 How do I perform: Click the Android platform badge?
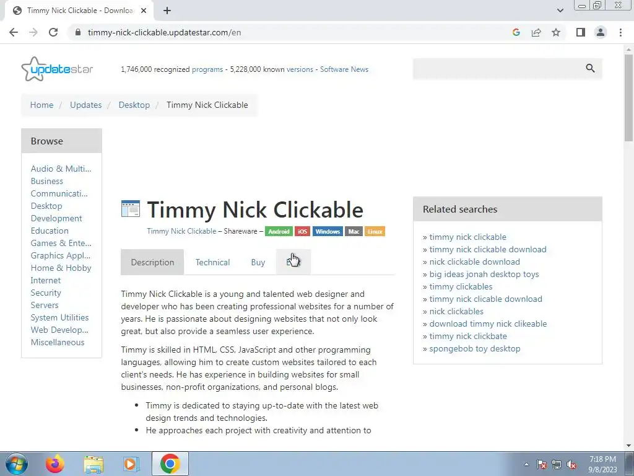pos(279,232)
